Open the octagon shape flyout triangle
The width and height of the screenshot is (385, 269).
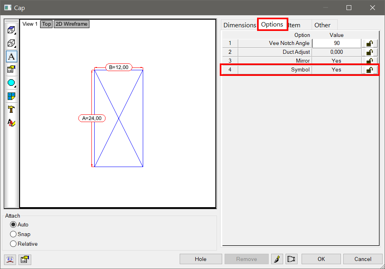pos(16,87)
